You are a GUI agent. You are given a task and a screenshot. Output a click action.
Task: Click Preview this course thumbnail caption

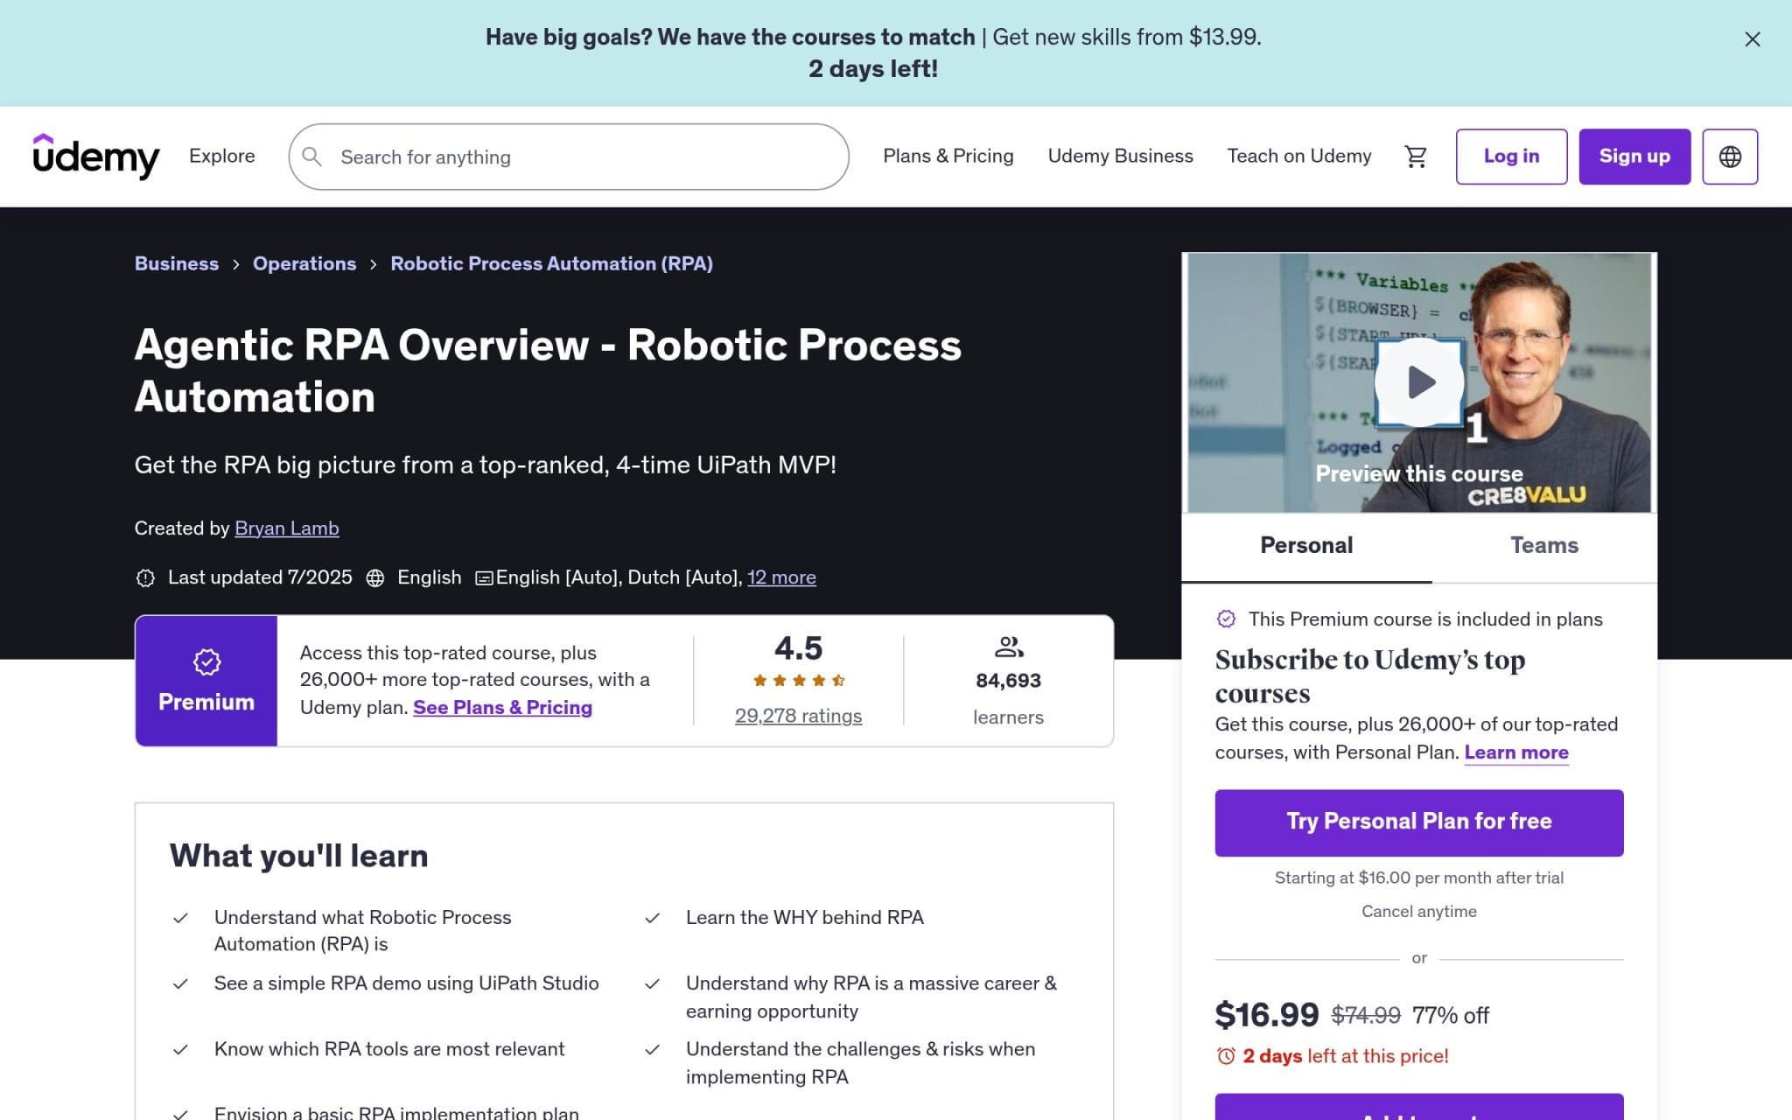point(1418,473)
